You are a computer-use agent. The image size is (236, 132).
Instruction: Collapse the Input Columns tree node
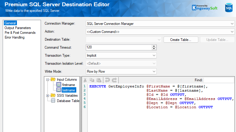click(x=48, y=79)
